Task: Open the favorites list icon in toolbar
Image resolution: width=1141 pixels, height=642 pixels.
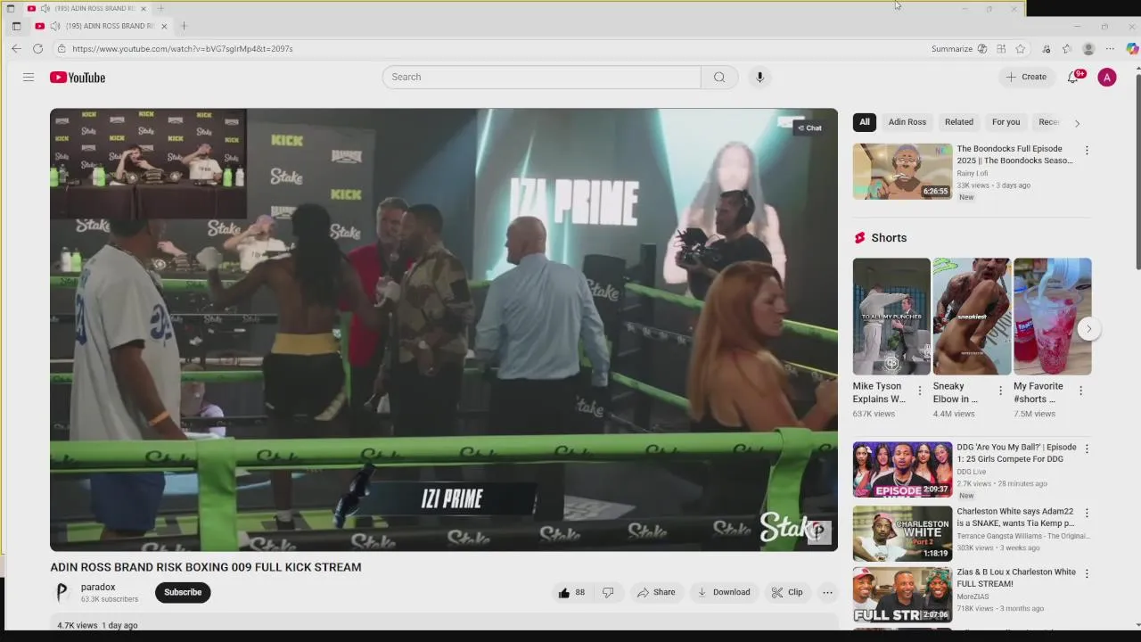Action: tap(1066, 49)
